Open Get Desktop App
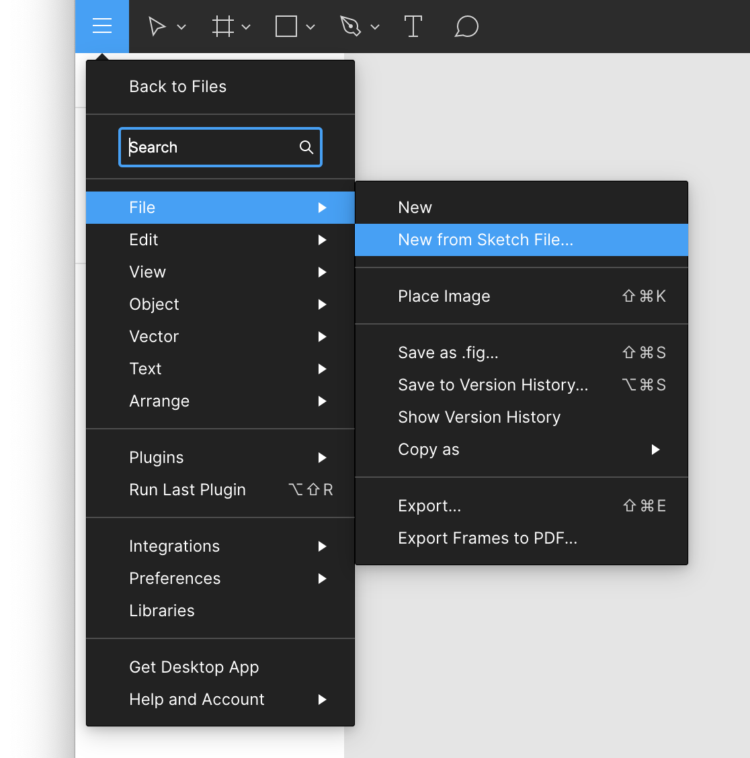 pyautogui.click(x=194, y=667)
